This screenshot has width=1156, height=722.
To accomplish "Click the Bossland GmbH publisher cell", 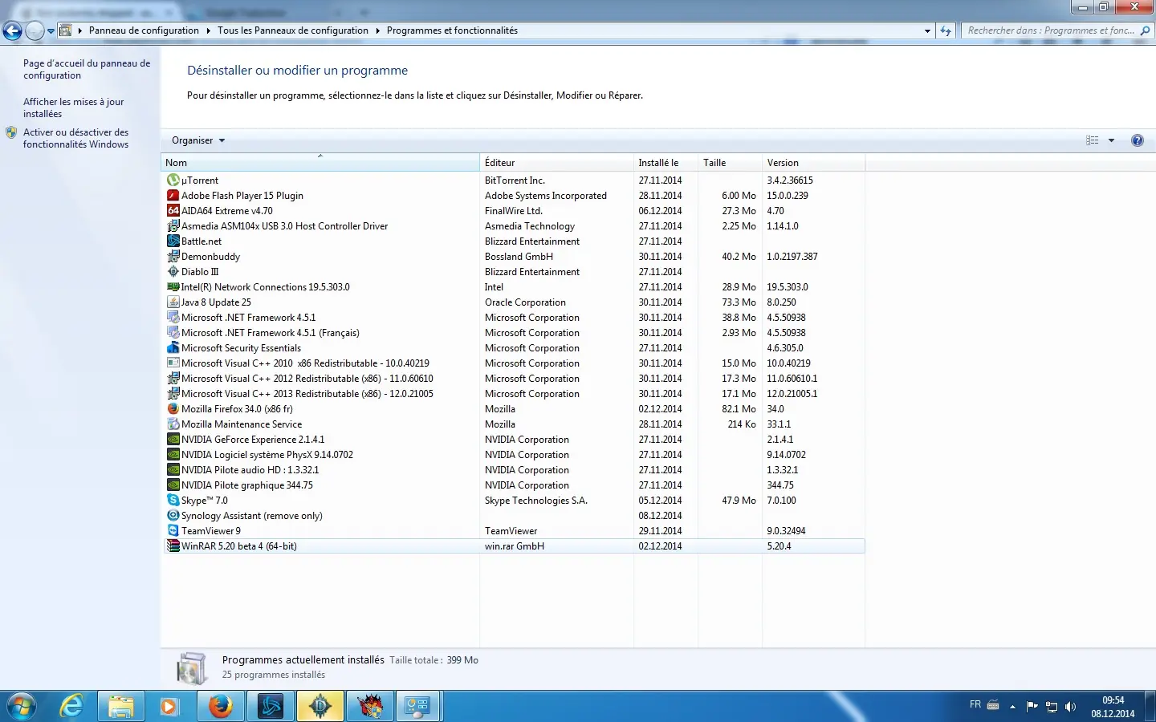I will (x=519, y=257).
